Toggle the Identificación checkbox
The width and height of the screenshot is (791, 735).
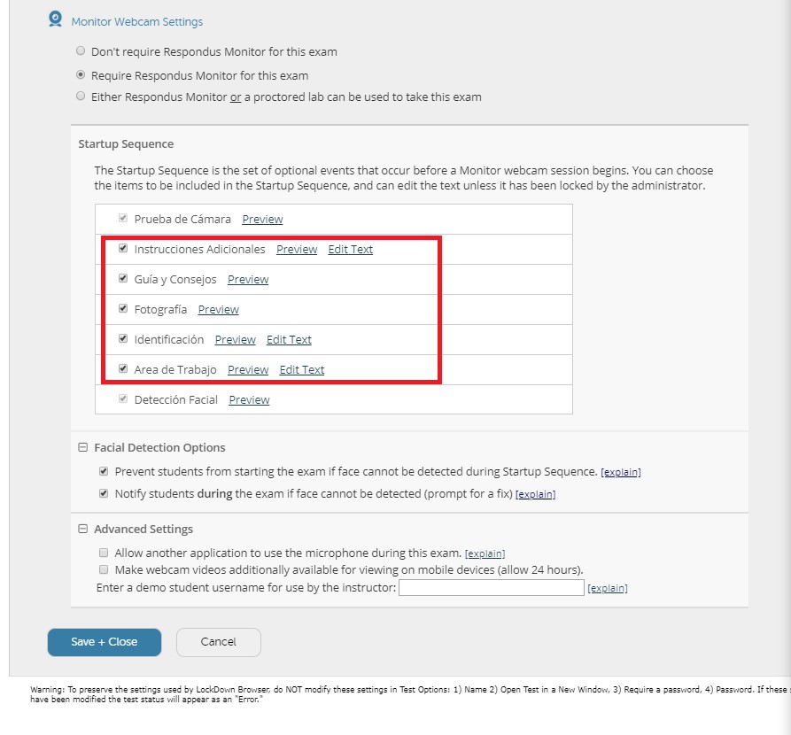point(123,339)
